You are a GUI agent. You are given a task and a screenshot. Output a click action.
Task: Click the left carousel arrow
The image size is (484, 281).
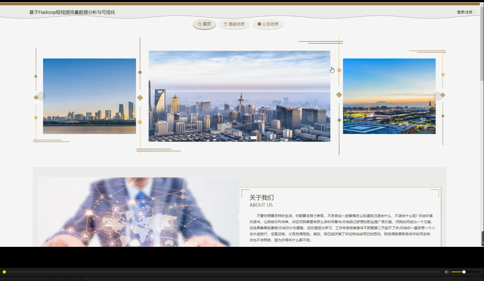coord(41,96)
